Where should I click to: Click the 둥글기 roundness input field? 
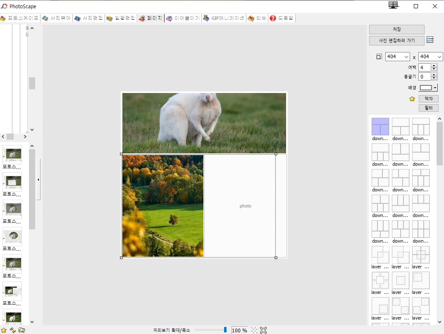pos(425,76)
